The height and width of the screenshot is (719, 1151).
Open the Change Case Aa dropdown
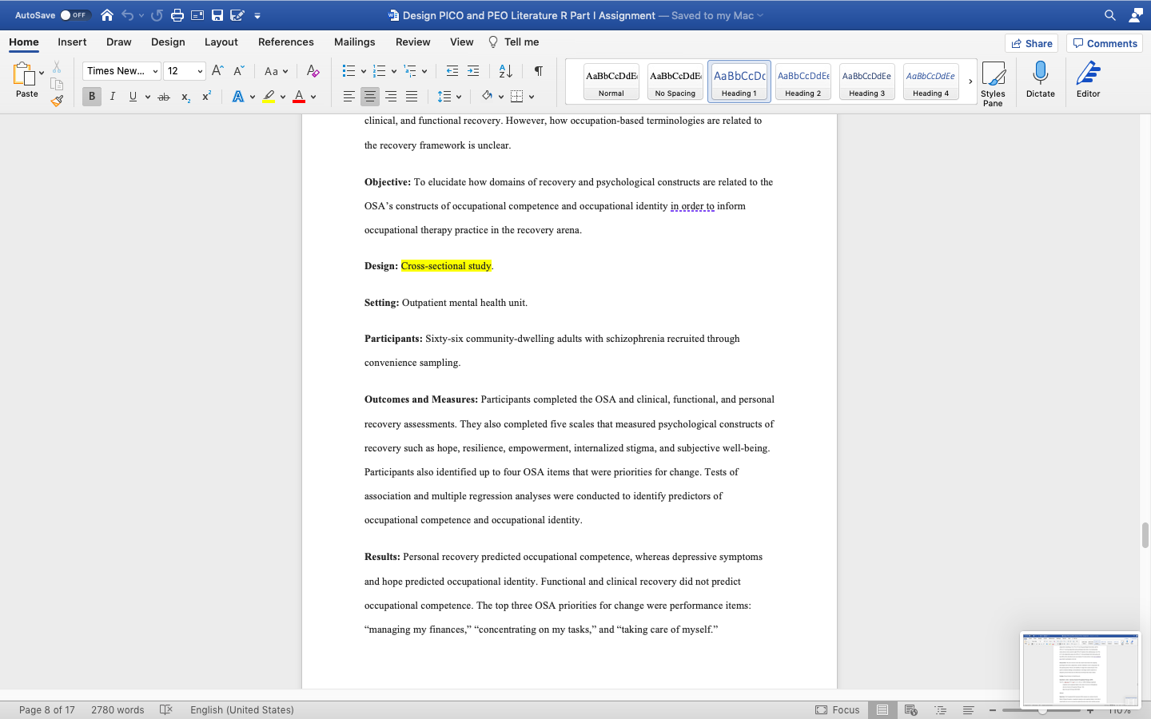pos(276,71)
